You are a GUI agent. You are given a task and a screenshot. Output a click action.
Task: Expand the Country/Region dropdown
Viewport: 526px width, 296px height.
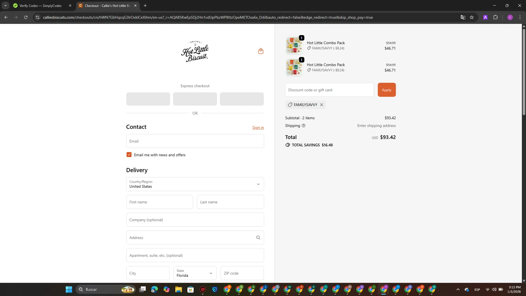[x=195, y=184]
